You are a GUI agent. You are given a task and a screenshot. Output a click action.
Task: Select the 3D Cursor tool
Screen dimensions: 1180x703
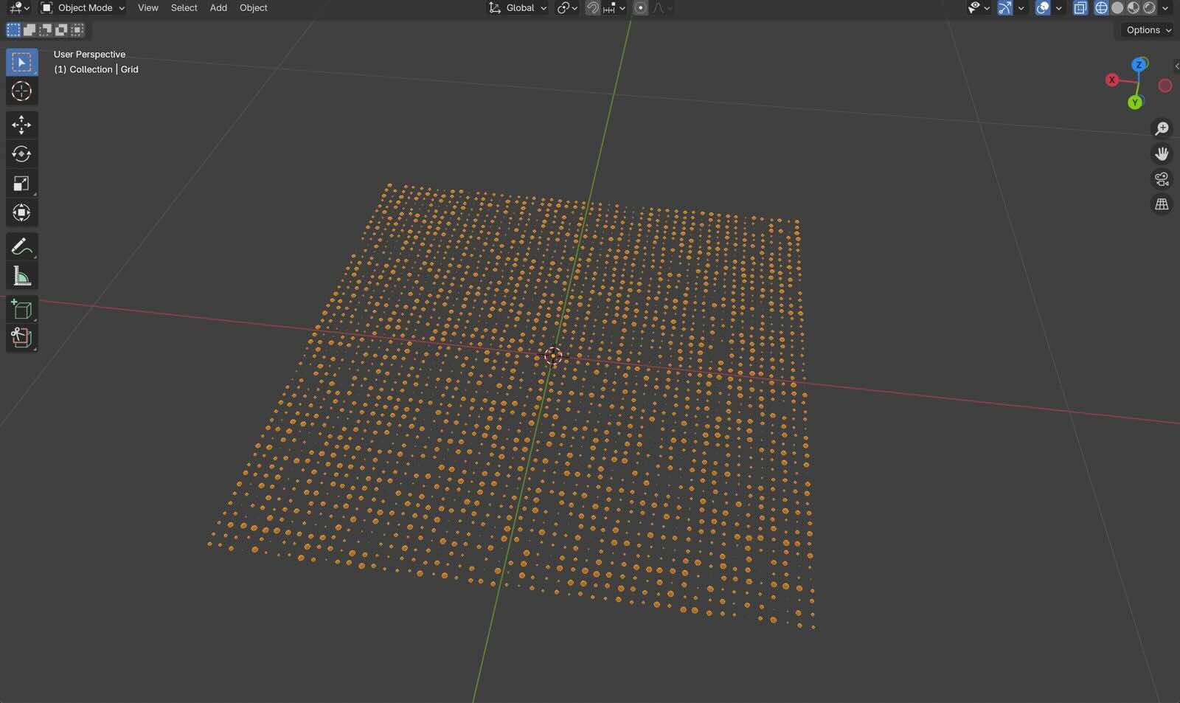21,91
